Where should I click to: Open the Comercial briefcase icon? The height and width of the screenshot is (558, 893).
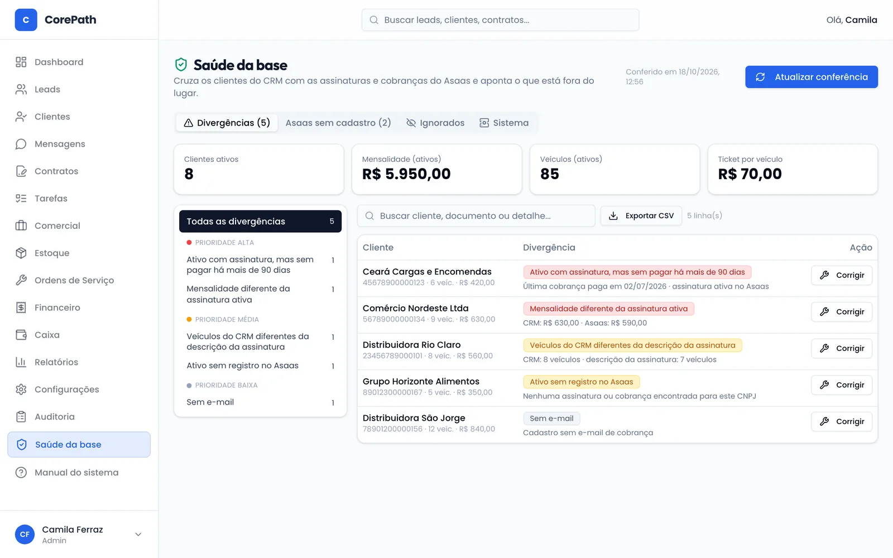point(21,226)
